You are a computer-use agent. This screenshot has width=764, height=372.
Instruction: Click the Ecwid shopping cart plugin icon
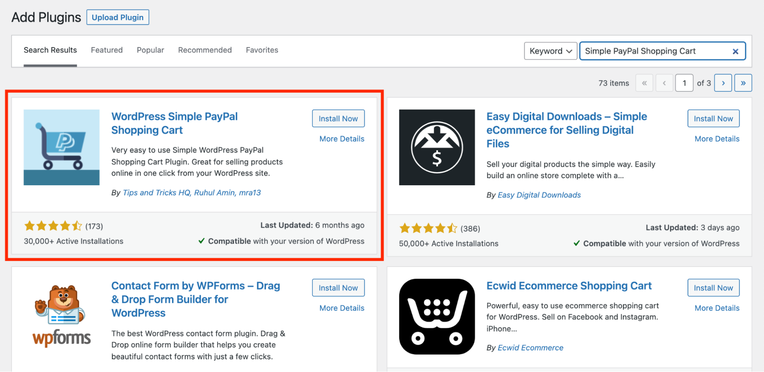(437, 317)
